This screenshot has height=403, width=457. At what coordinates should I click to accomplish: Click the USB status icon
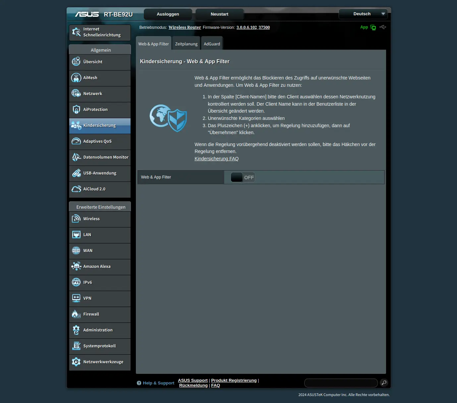383,27
